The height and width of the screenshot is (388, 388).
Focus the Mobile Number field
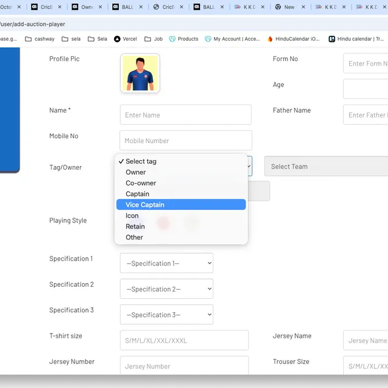[186, 140]
